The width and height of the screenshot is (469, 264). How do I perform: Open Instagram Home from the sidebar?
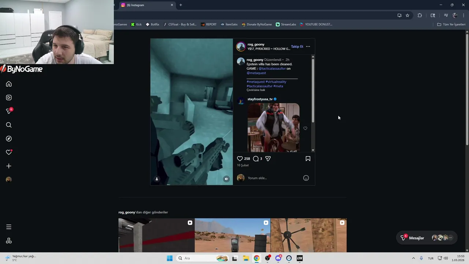[x=9, y=84]
